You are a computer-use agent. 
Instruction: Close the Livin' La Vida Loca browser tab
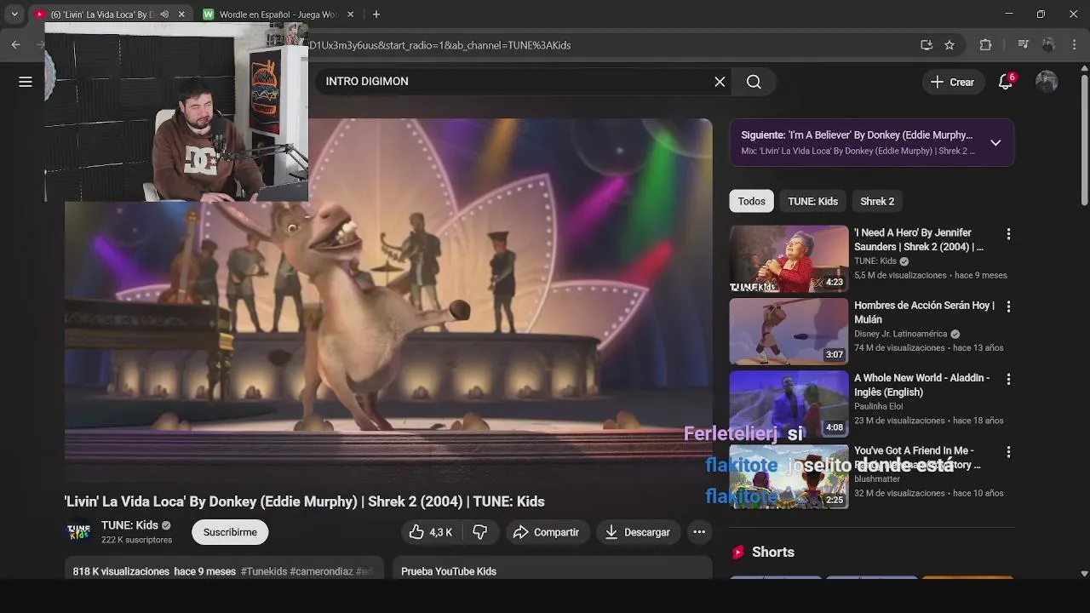click(181, 14)
